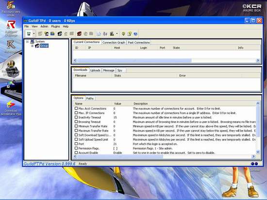
Task: Expand the Group tree node
Action: [32, 46]
